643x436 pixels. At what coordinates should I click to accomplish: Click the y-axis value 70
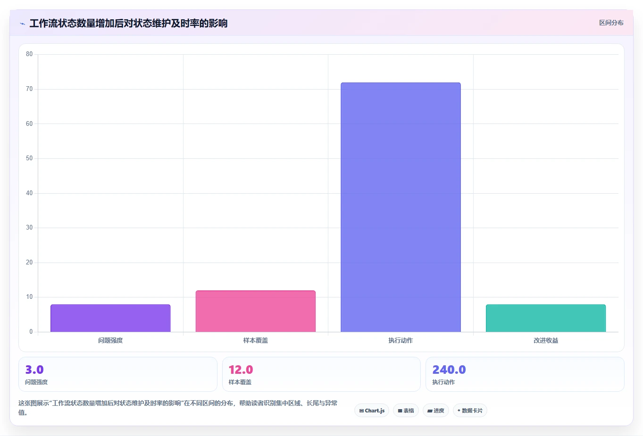click(x=29, y=89)
